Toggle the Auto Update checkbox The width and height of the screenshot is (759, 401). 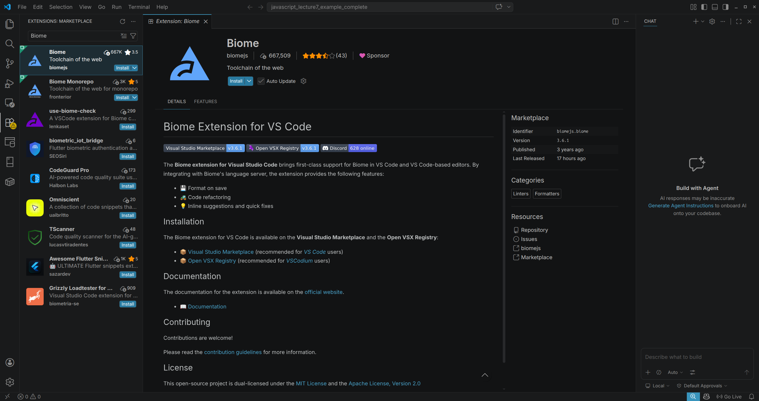(261, 81)
